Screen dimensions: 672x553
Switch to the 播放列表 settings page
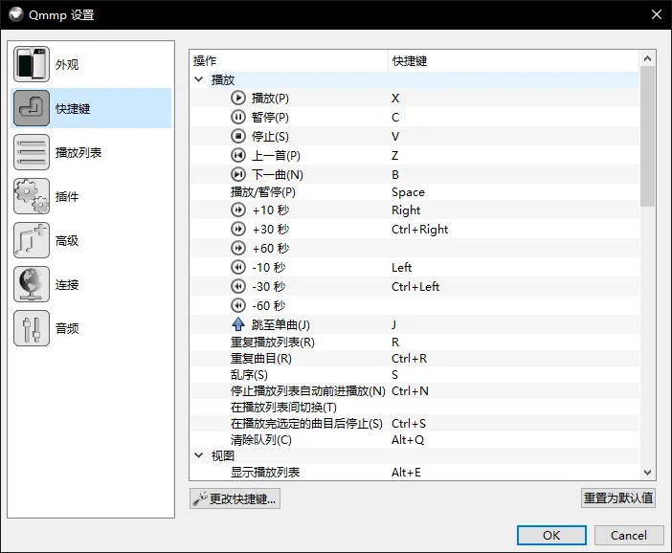point(91,152)
